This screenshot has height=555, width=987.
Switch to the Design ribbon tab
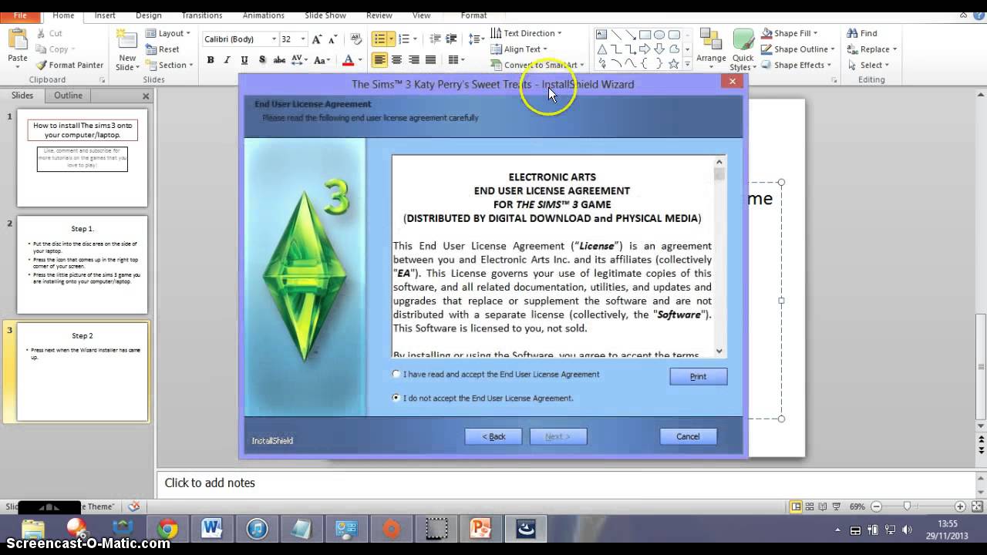149,15
